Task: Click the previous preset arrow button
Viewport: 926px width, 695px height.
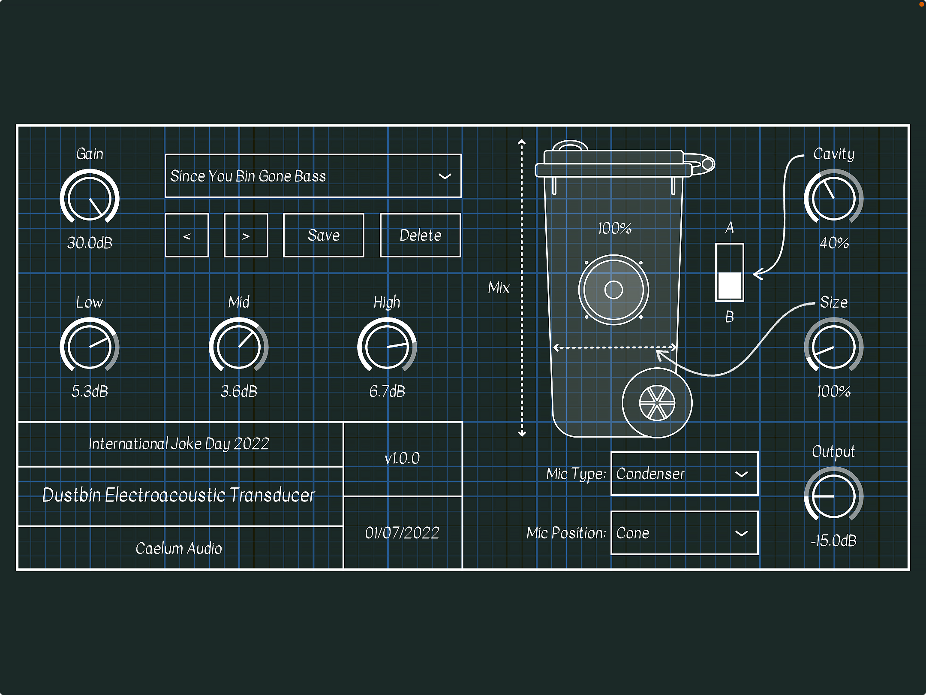Action: pos(187,236)
